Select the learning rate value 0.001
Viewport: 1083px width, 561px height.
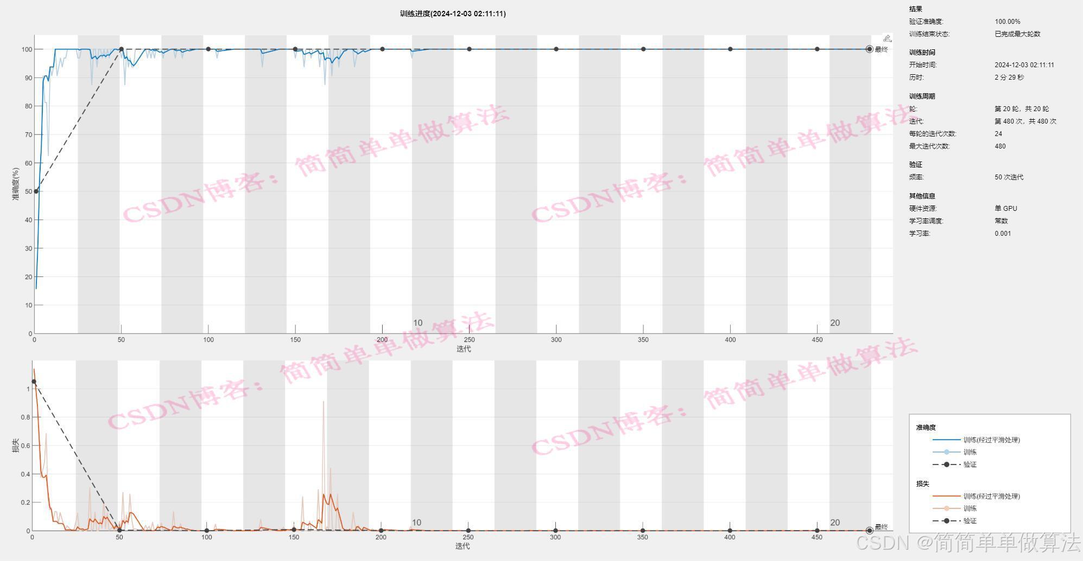pos(1003,234)
